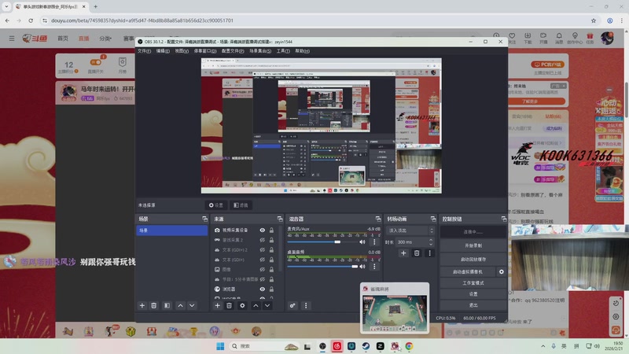Click the 设置 button in Controls panel
This screenshot has height=354, width=629.
click(473, 294)
